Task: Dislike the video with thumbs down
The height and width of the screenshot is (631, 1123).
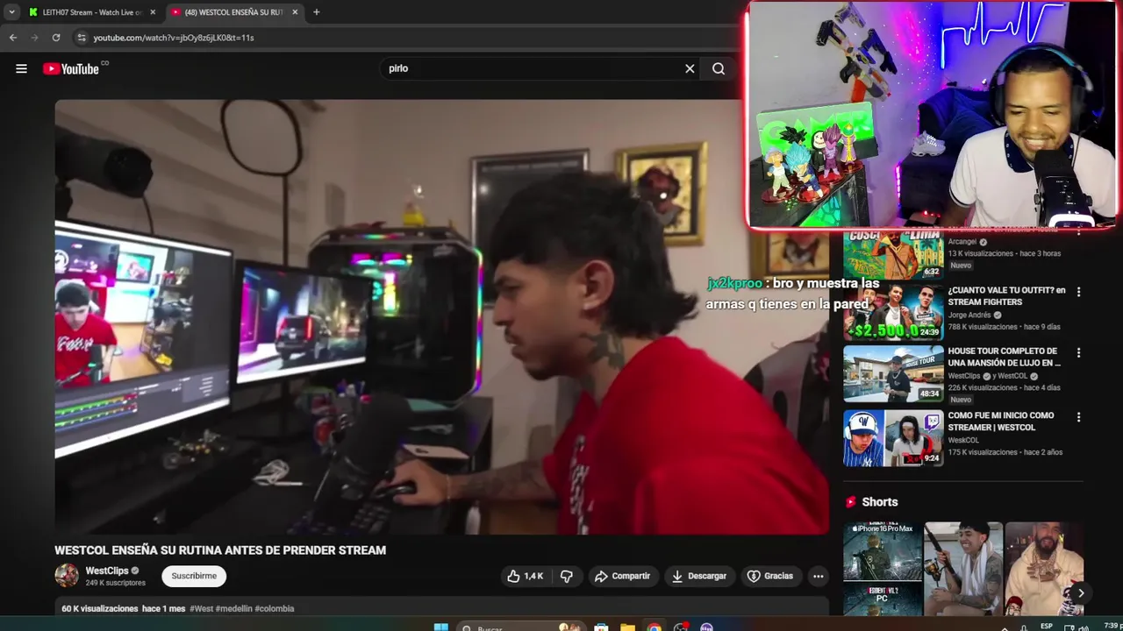Action: pyautogui.click(x=567, y=576)
